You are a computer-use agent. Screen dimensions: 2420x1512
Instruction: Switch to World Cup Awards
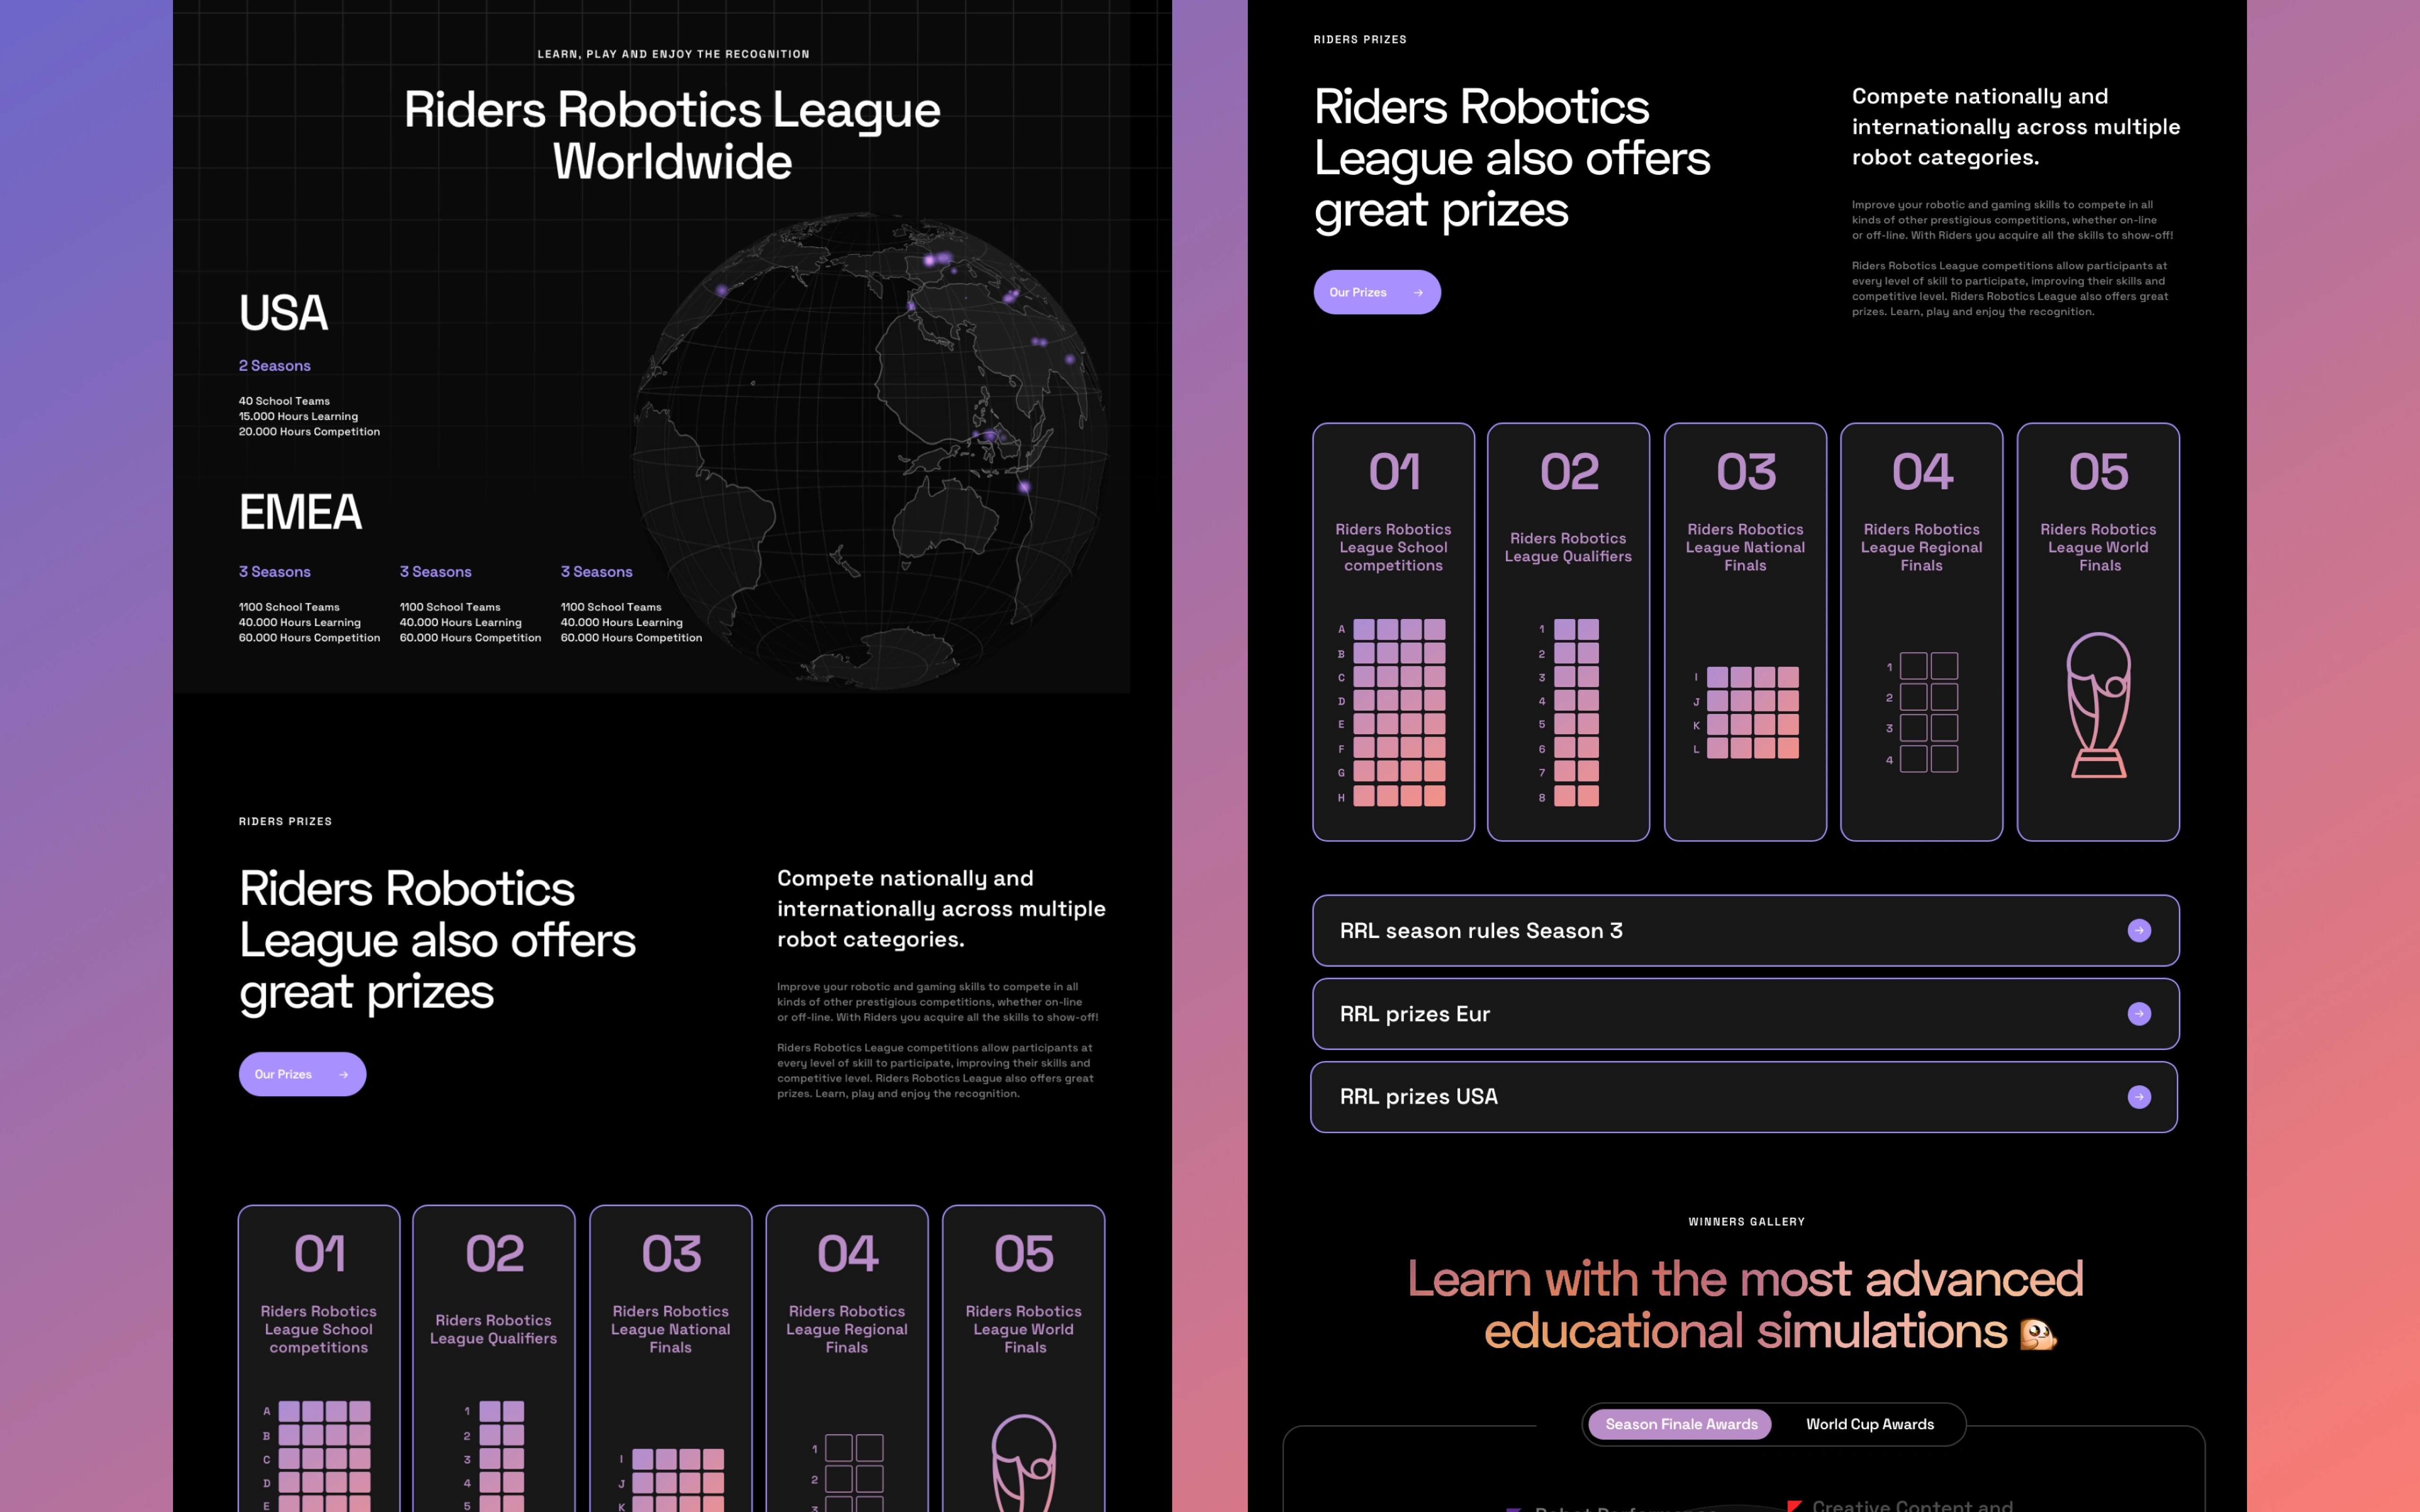click(x=1869, y=1424)
